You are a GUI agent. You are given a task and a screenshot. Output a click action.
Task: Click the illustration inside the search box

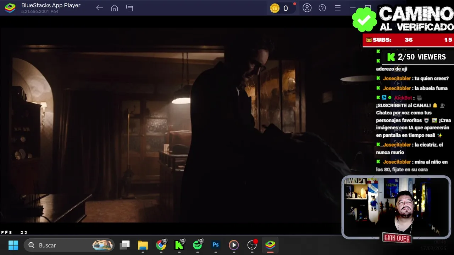point(103,245)
